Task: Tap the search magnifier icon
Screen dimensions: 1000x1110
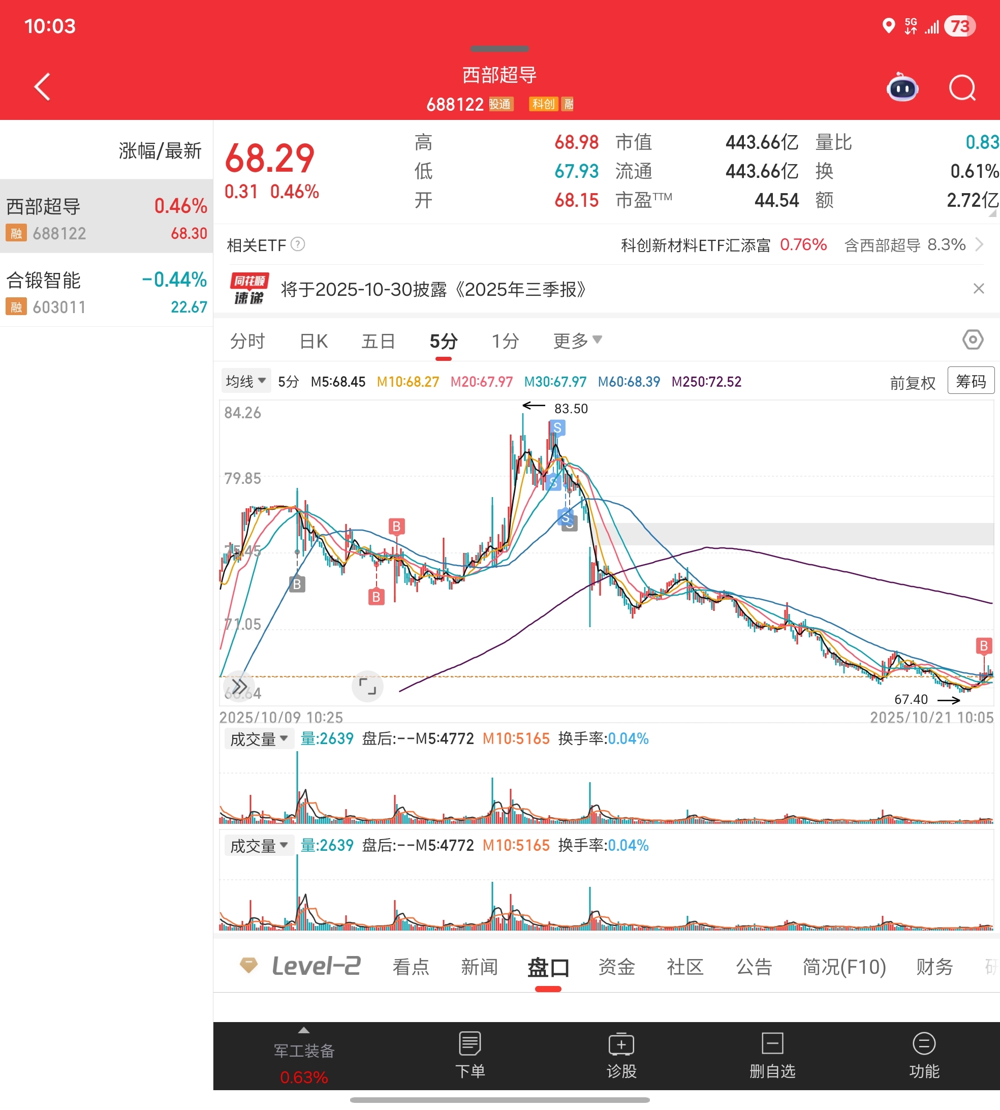Action: tap(961, 87)
